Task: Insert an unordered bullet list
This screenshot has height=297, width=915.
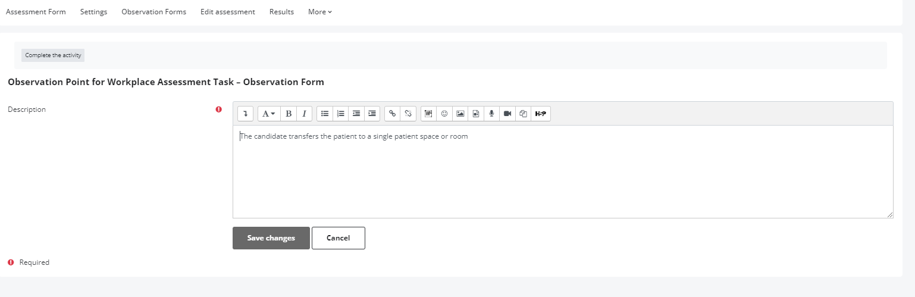Action: pos(325,114)
